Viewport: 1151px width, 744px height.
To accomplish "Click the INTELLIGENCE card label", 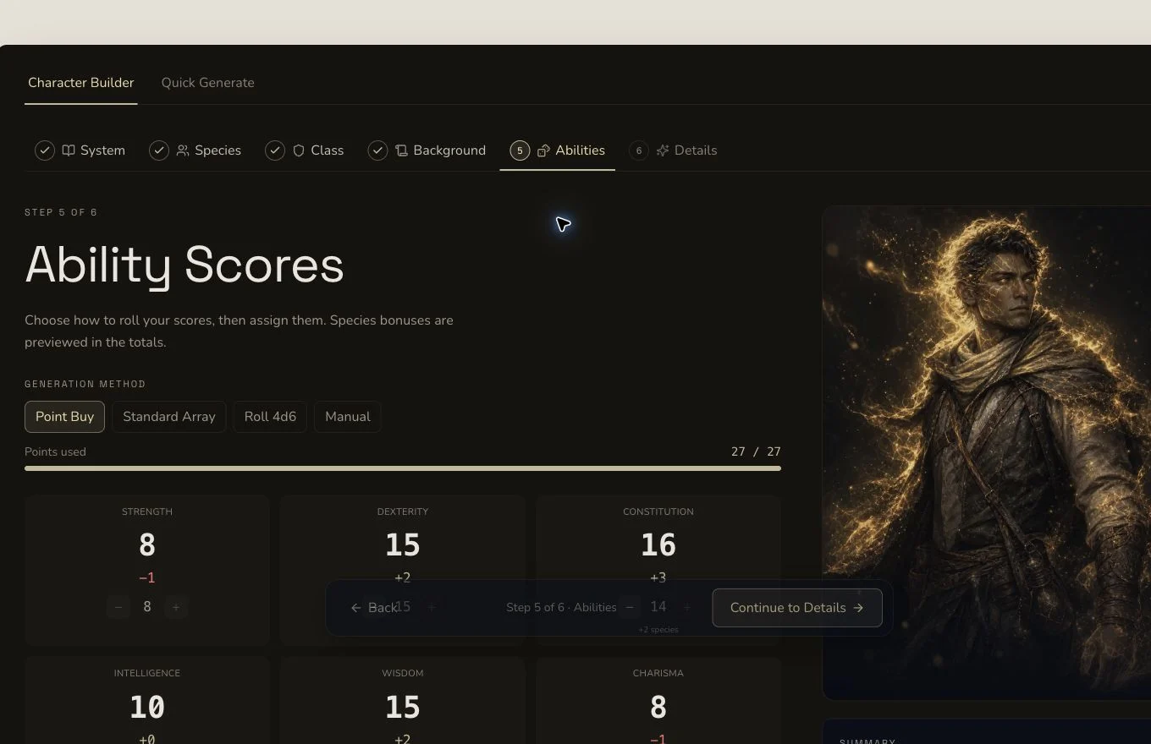I will pos(147,673).
